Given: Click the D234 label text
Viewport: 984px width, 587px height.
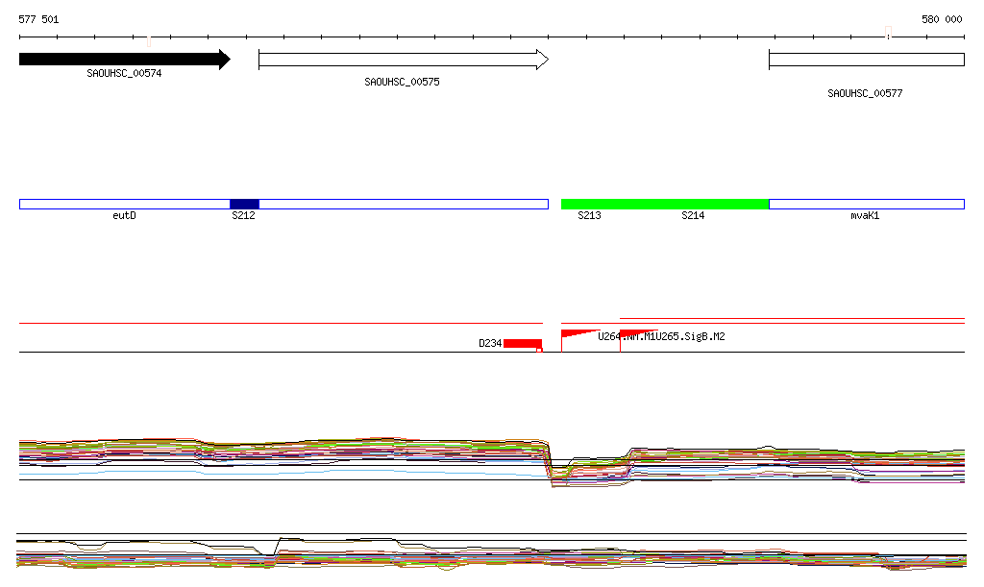Looking at the screenshot, I should pos(490,343).
